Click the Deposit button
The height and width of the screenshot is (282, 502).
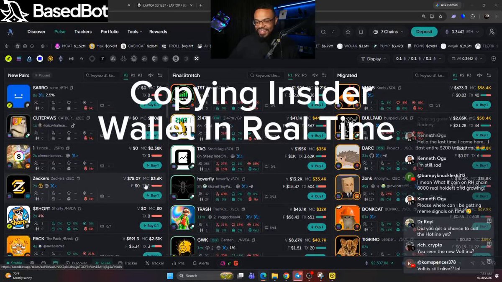tap(424, 32)
